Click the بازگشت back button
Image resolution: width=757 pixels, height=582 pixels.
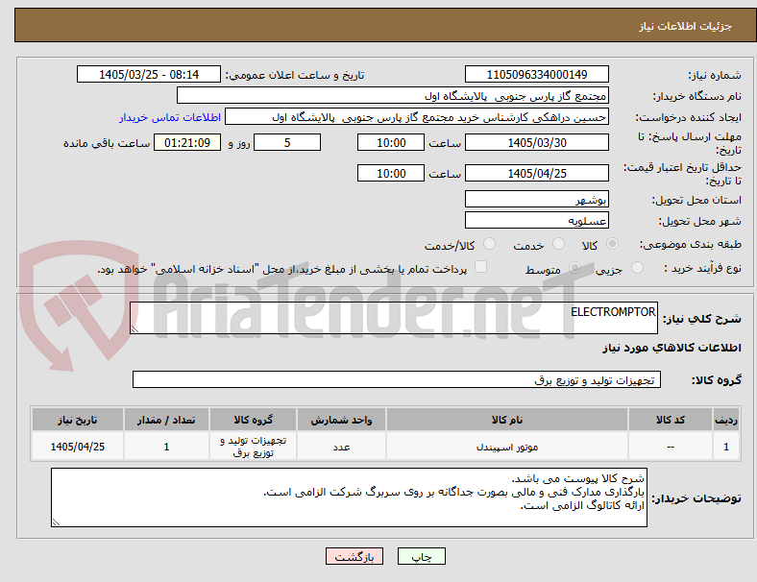[354, 556]
